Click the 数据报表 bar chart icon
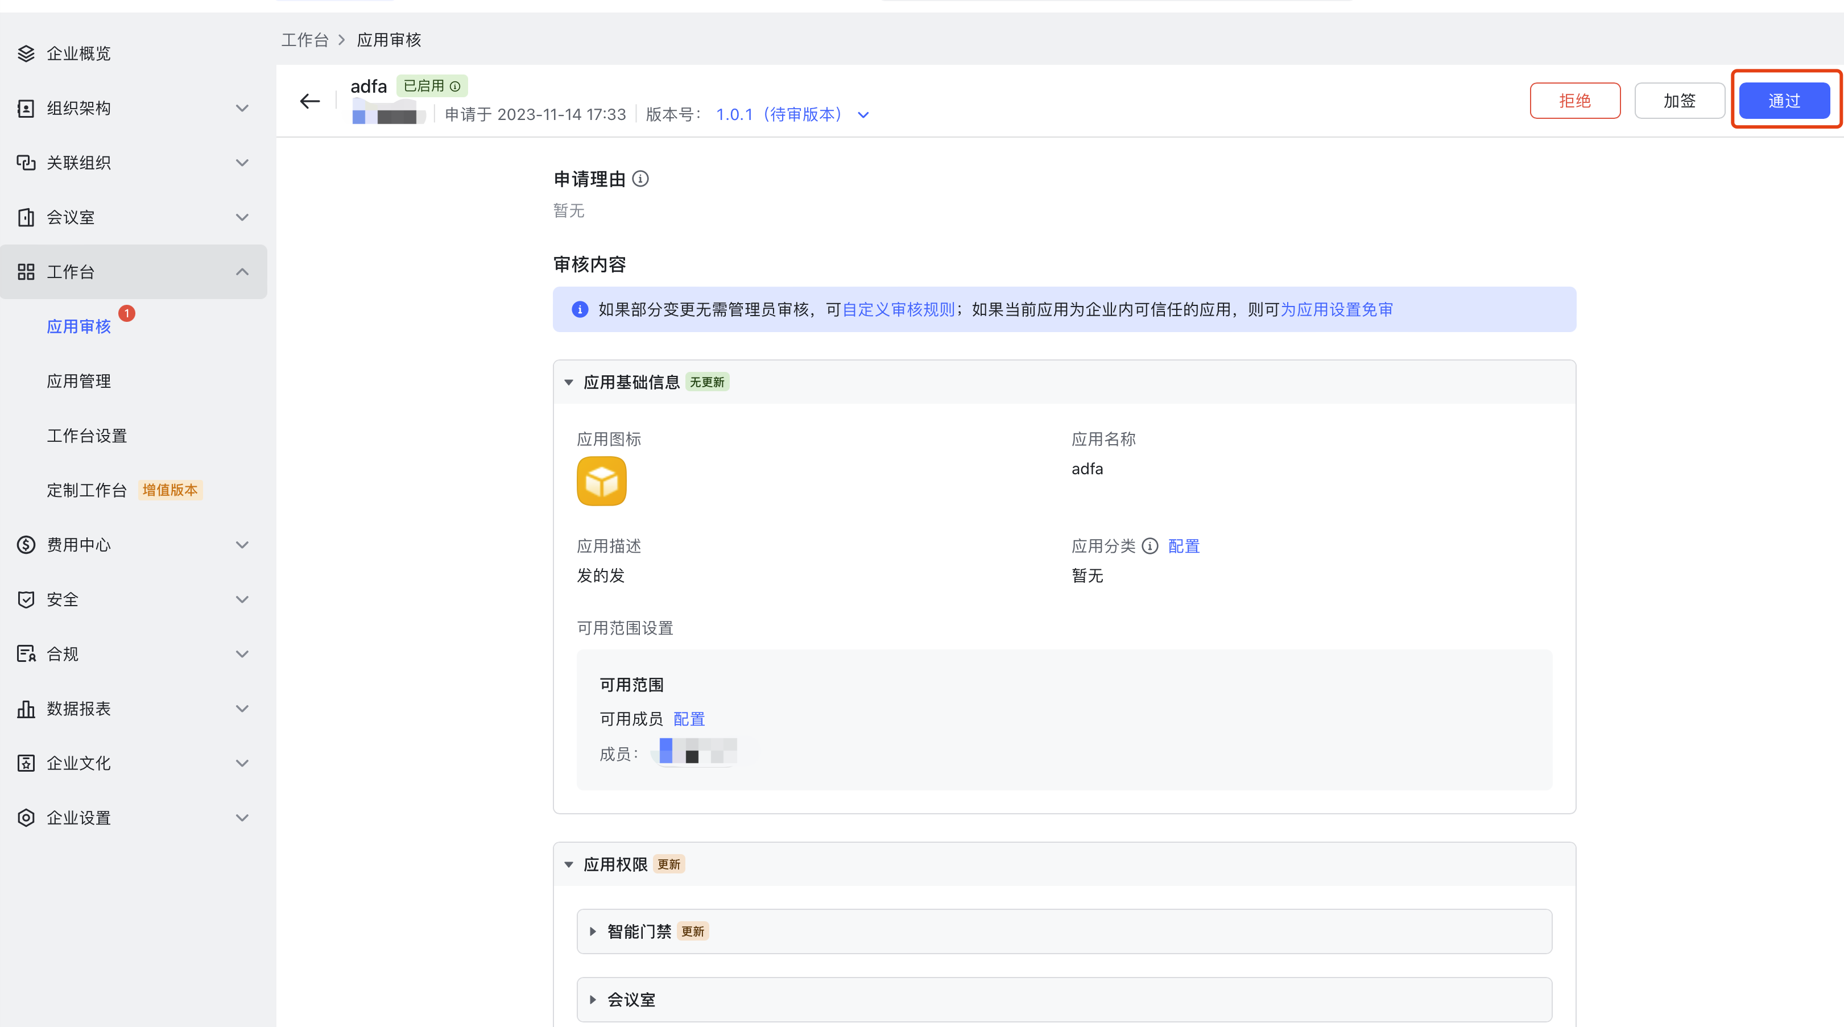The width and height of the screenshot is (1844, 1027). (x=26, y=709)
